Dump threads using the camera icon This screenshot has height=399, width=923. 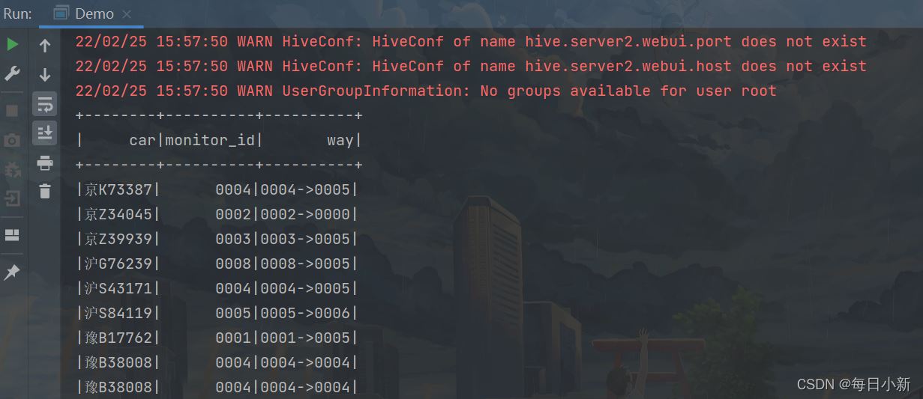pyautogui.click(x=12, y=140)
